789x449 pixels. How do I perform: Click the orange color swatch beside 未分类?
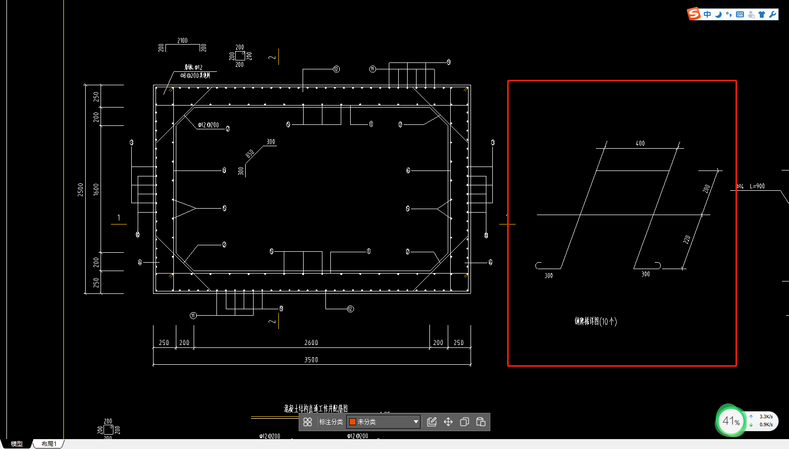[x=353, y=422]
